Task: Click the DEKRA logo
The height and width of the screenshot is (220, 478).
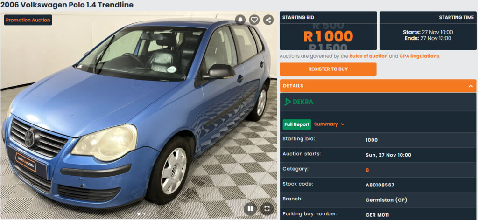Action: point(299,102)
